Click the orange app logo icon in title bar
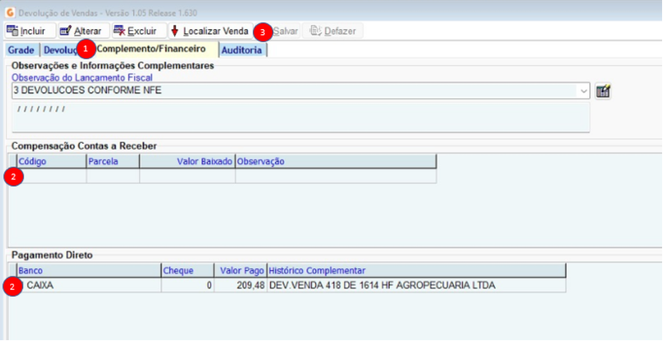The width and height of the screenshot is (664, 344). click(10, 12)
